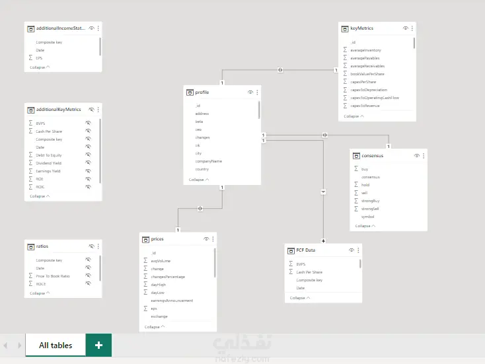The image size is (485, 364).
Task: Select the All tables tab
Action: click(56, 345)
